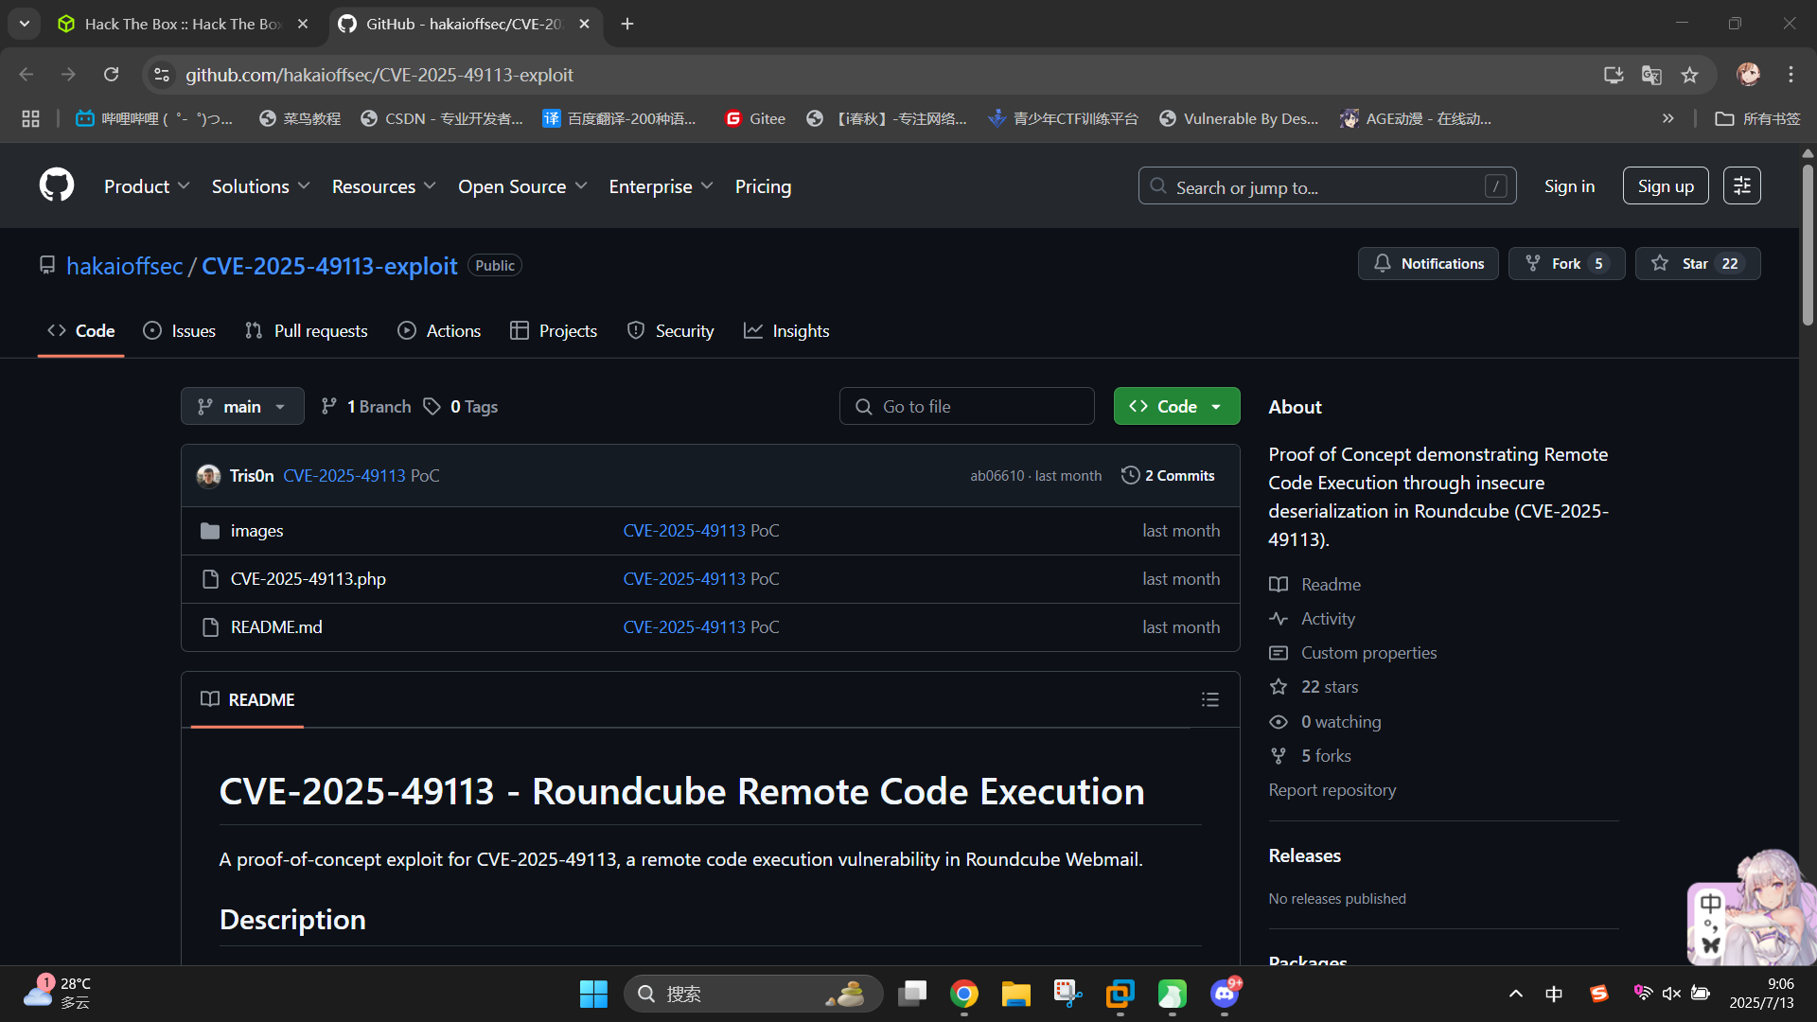Toggle the Chinese input mode indicator
Image resolution: width=1817 pixels, height=1022 pixels.
point(1554,994)
